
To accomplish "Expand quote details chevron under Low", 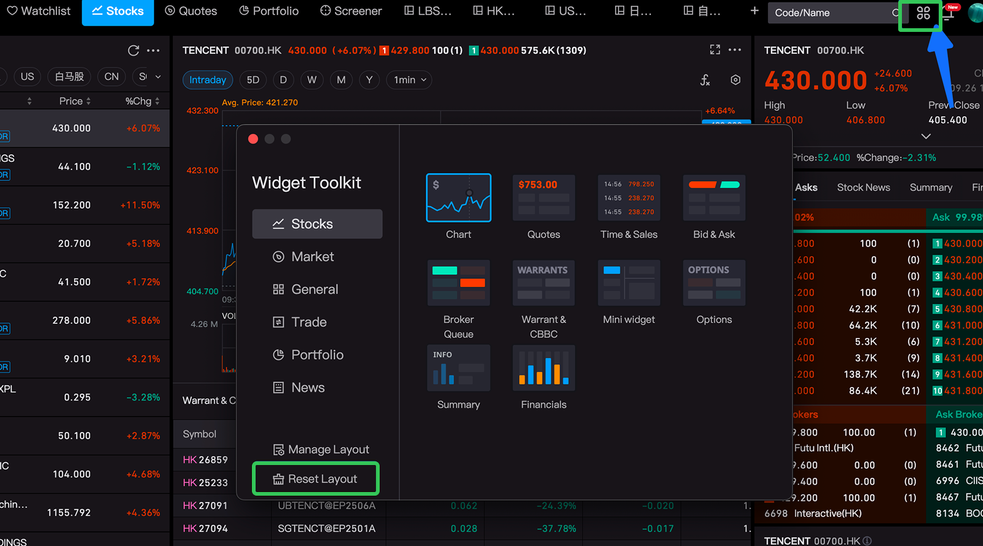I will pyautogui.click(x=926, y=136).
